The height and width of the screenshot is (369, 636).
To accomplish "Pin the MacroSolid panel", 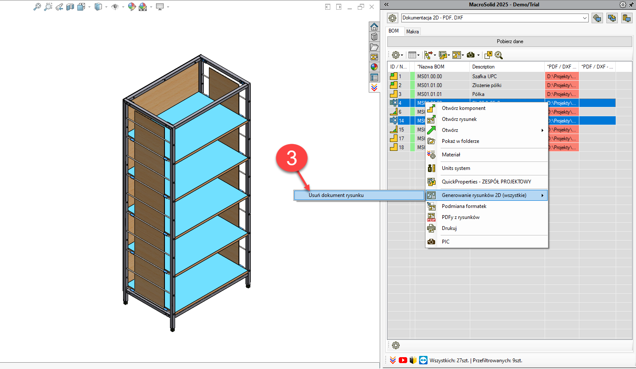I will [631, 5].
